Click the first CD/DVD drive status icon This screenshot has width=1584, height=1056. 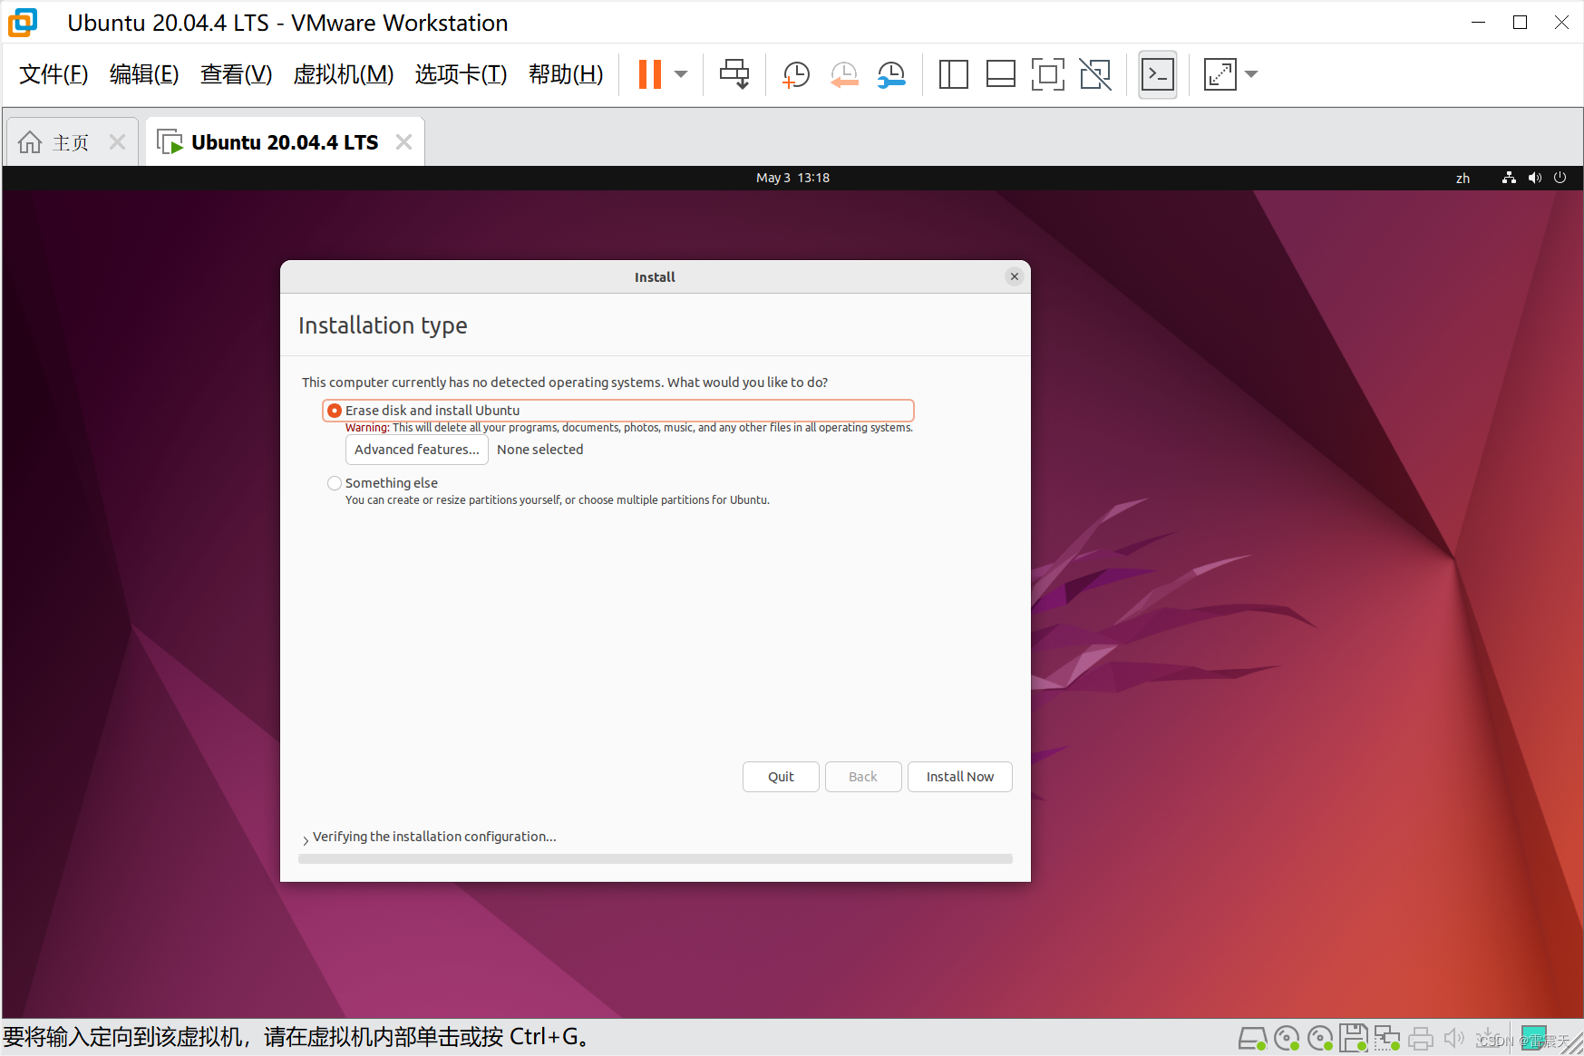tap(1286, 1038)
